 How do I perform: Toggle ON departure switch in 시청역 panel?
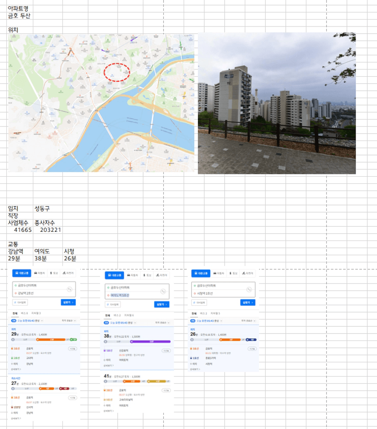pos(193,321)
